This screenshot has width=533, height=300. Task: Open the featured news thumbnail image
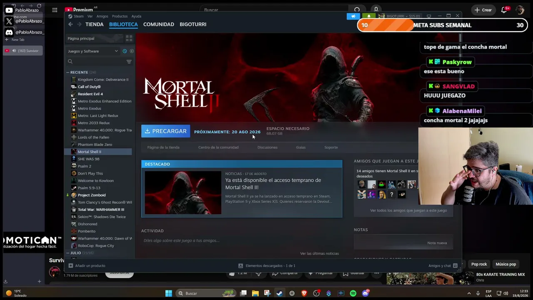[183, 192]
